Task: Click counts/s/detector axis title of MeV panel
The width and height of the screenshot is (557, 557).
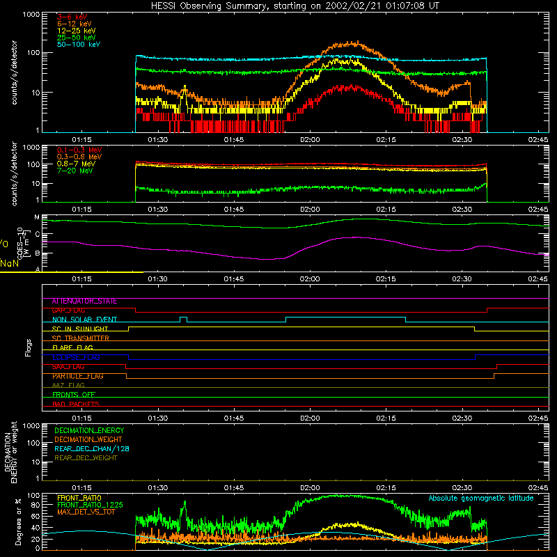Action: (x=15, y=173)
